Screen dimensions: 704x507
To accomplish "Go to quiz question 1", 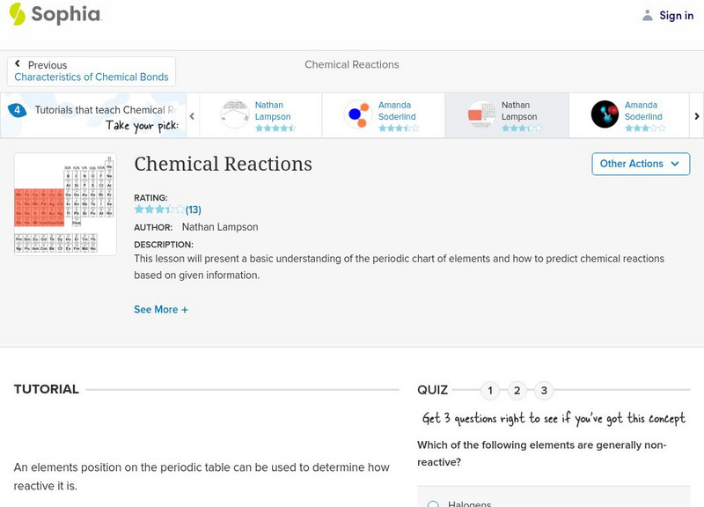I will pos(490,390).
